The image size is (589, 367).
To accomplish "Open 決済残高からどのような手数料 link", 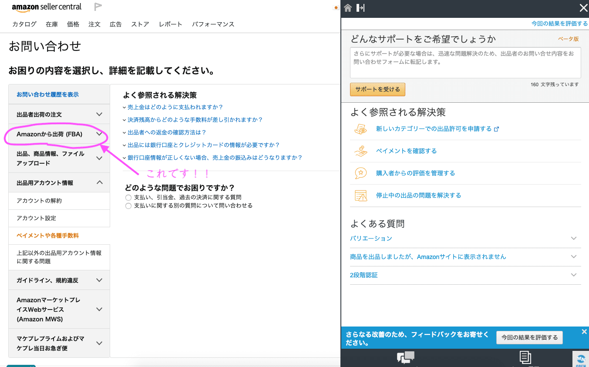I will coord(195,120).
